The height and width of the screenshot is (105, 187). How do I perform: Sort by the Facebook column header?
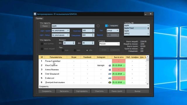tap(87, 57)
